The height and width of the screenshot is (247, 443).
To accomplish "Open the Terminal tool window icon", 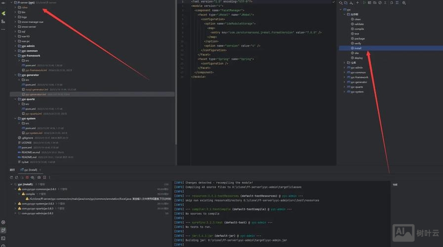I will (3, 238).
